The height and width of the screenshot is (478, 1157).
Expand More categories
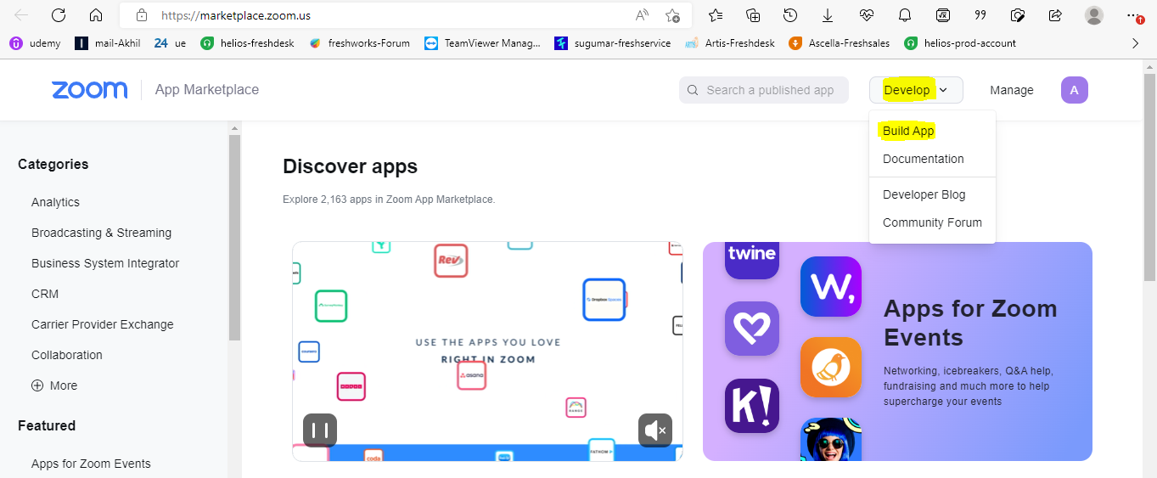pos(54,385)
